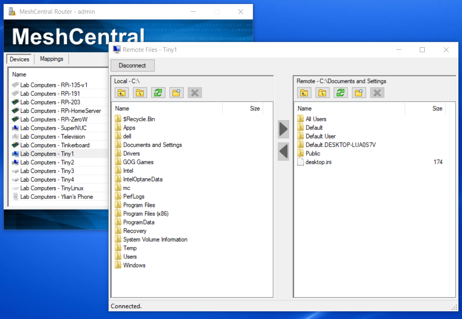The image size is (462, 319).
Task: Select the mc folder
Action: [122, 188]
